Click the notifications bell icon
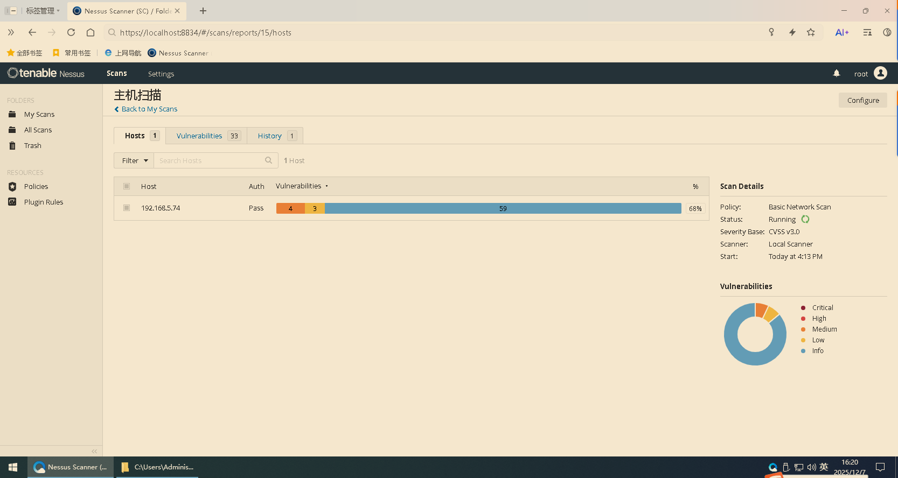The width and height of the screenshot is (898, 478). [837, 73]
